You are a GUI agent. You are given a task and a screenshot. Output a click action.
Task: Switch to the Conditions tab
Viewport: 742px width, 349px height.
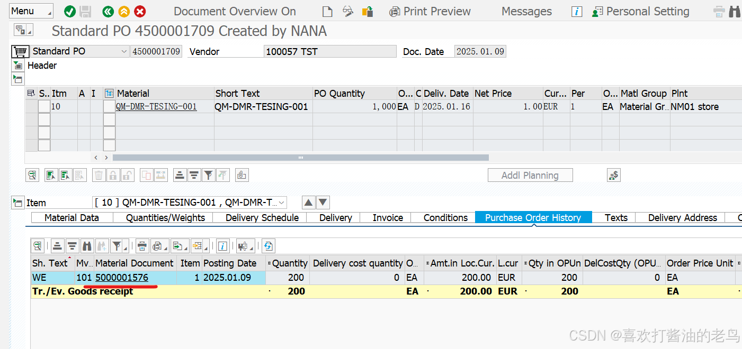tap(444, 217)
